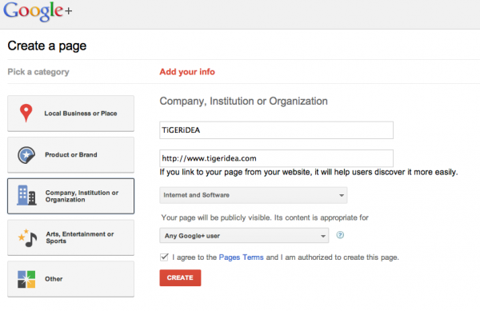The height and width of the screenshot is (311, 480).
Task: Click the Add your info step heading
Action: [187, 72]
